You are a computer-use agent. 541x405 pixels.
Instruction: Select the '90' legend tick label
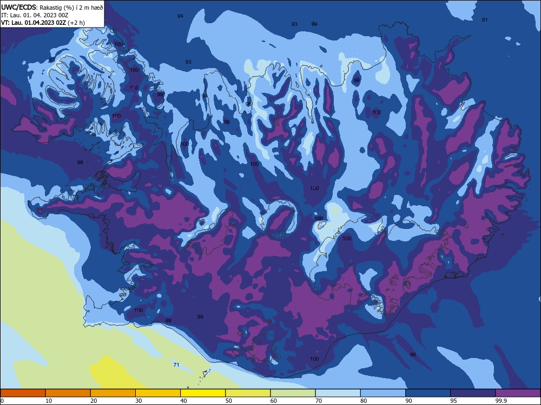(x=409, y=401)
